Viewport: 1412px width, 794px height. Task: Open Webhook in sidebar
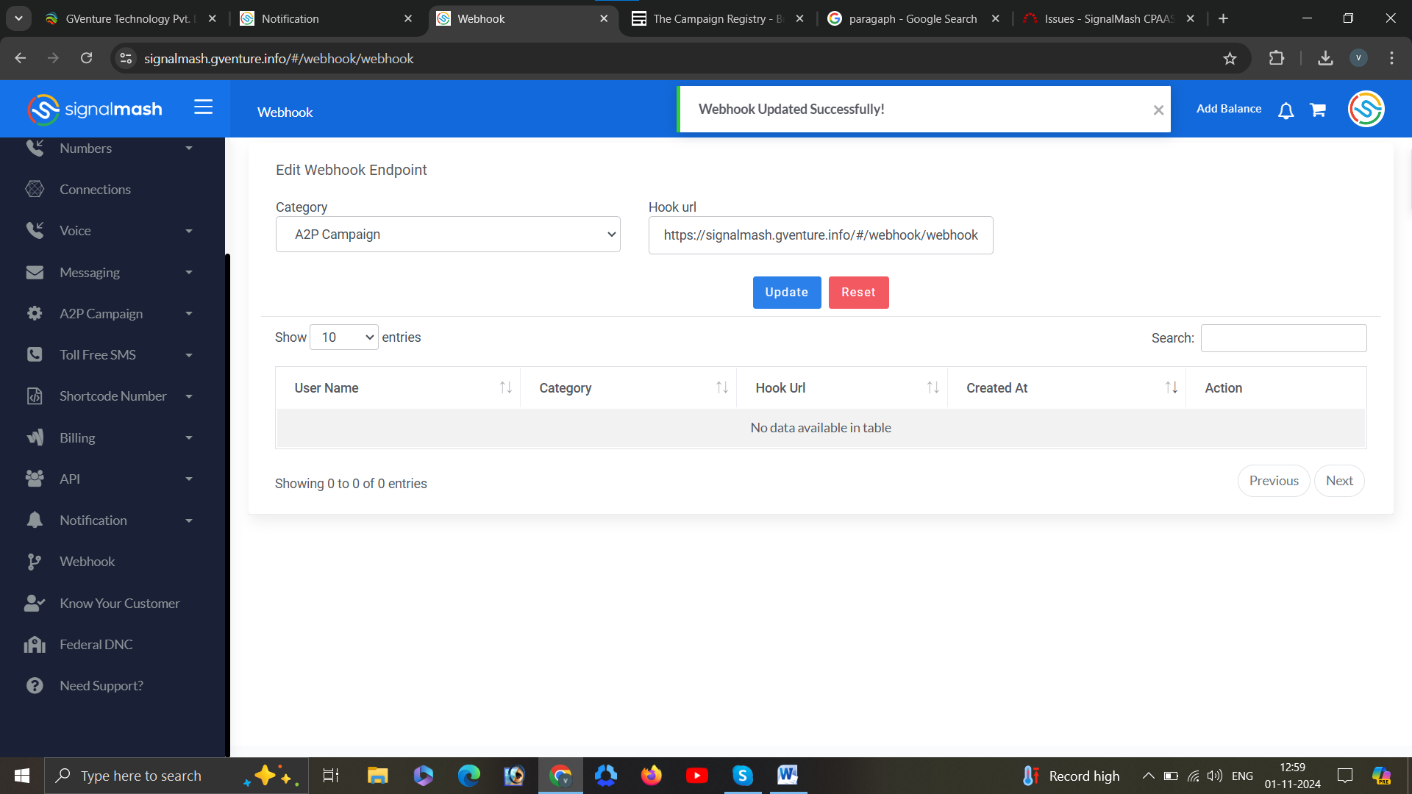tap(87, 562)
